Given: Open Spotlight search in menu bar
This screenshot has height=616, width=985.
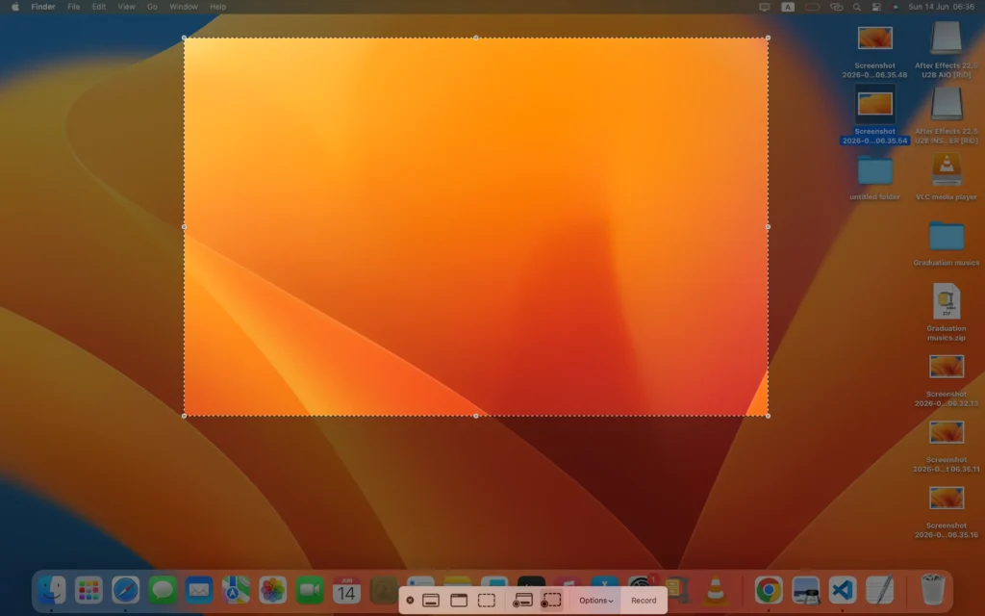Looking at the screenshot, I should click(x=857, y=7).
